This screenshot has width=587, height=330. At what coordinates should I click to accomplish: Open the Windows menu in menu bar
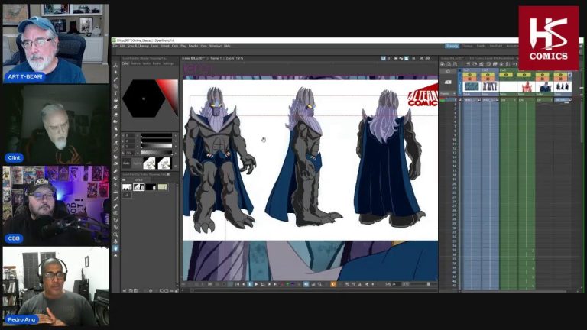coord(216,46)
